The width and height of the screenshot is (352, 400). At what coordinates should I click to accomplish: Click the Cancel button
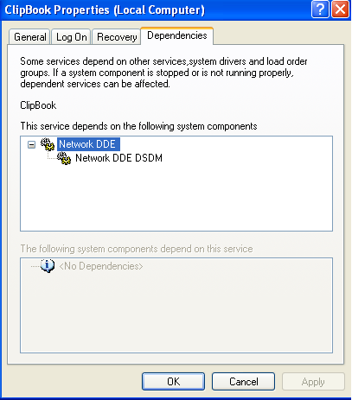(244, 382)
